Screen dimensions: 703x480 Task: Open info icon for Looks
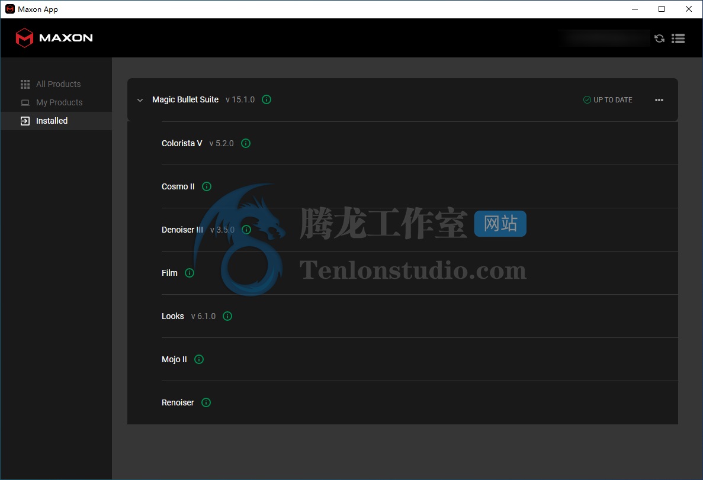click(227, 317)
